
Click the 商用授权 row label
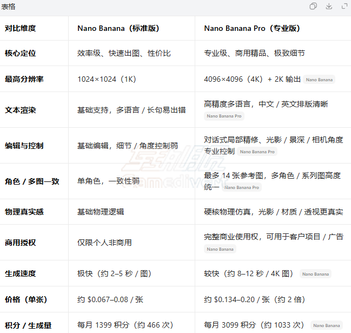(21, 243)
